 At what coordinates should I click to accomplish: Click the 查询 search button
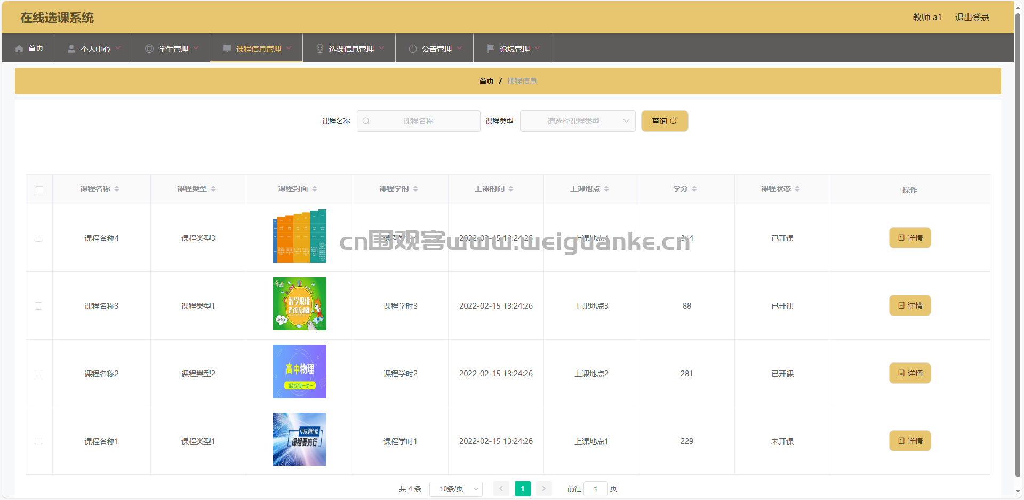click(664, 121)
